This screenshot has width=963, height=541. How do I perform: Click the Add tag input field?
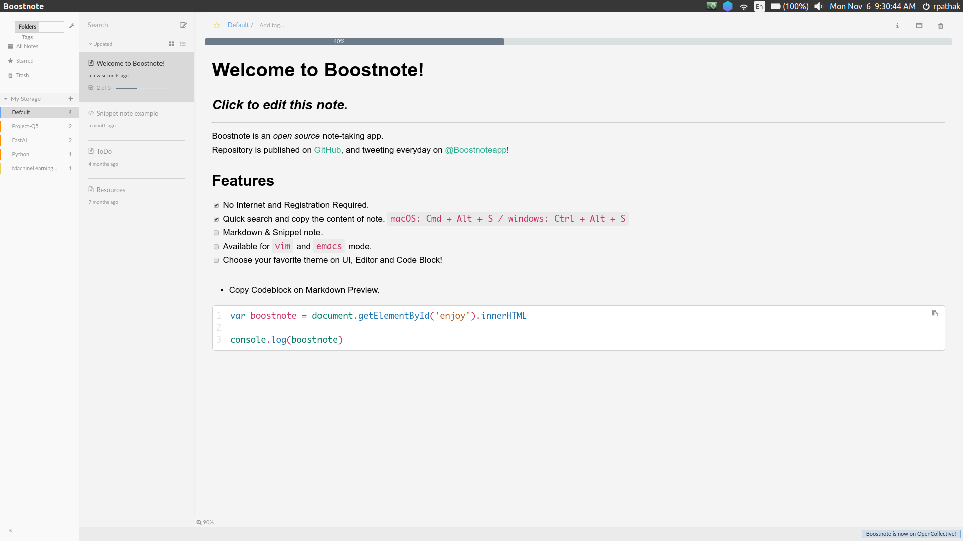[271, 25]
